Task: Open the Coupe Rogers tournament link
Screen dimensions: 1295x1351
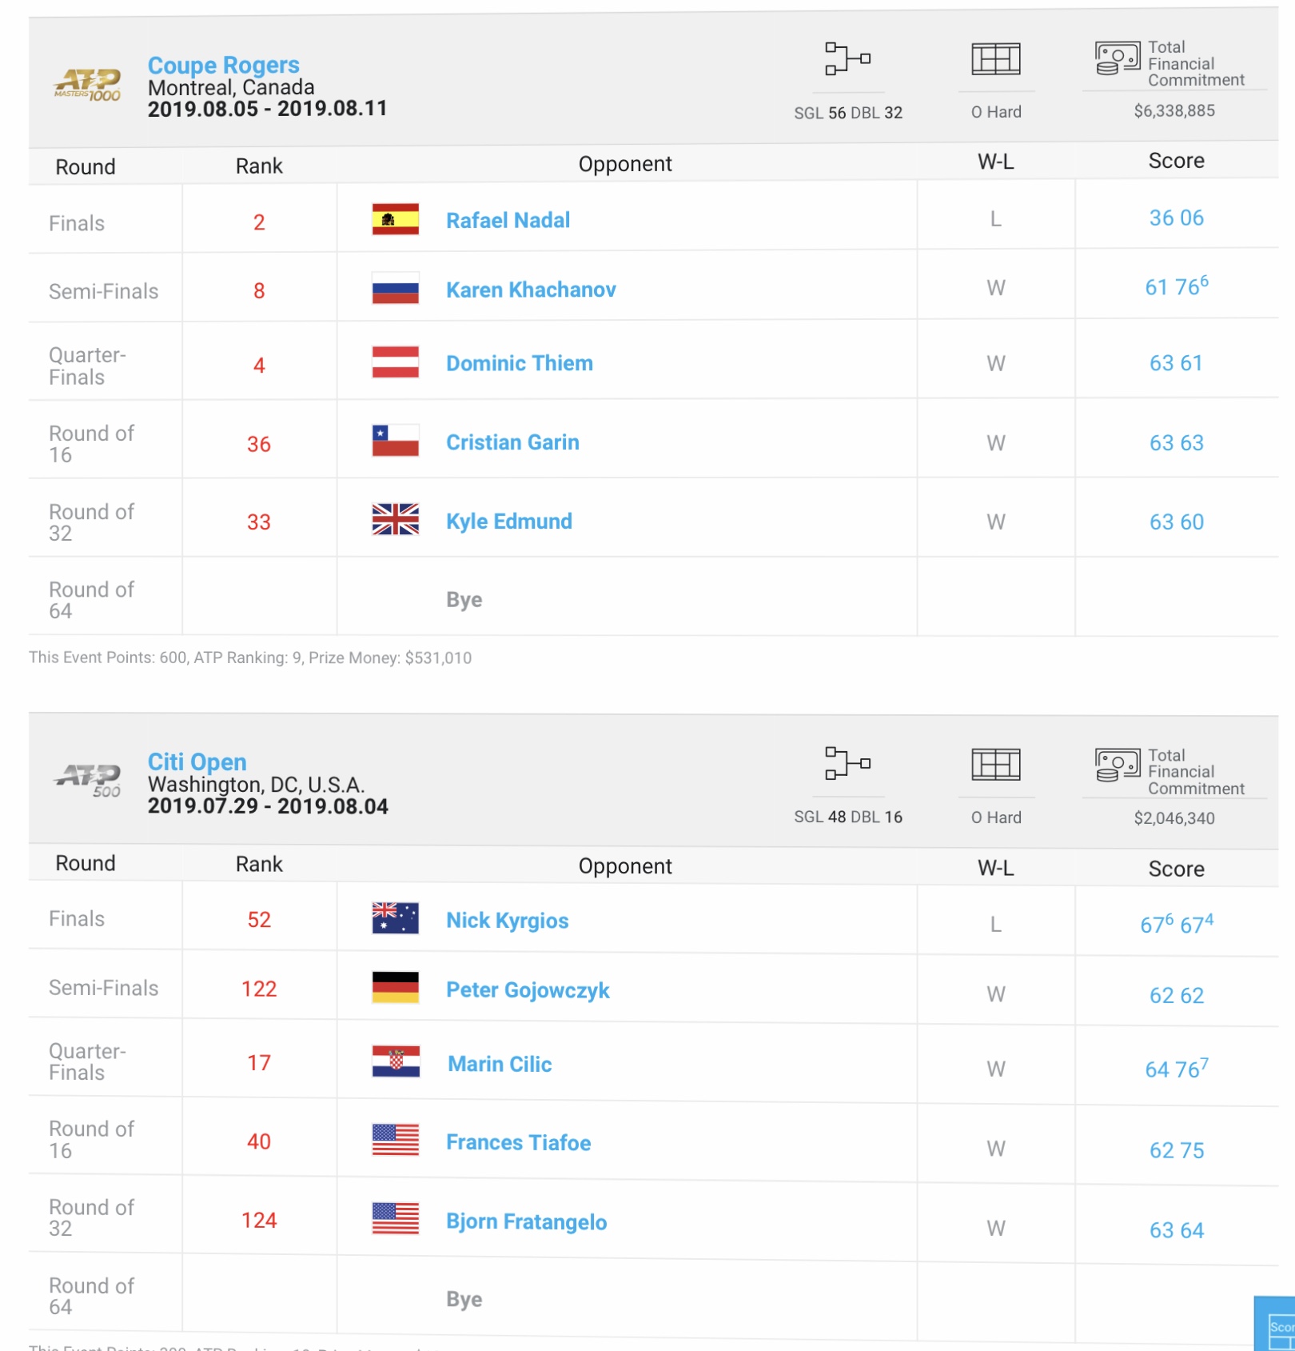Action: (224, 65)
